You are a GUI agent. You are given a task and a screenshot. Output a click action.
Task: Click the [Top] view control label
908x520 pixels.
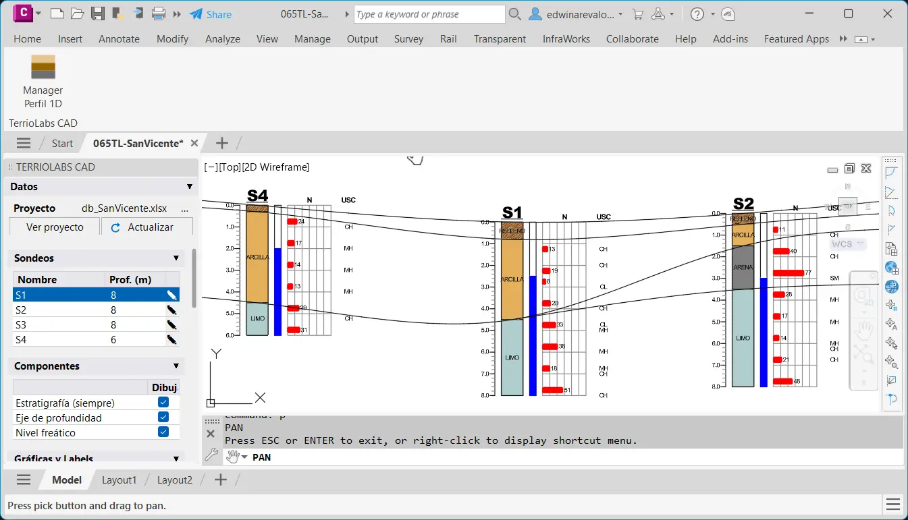(x=230, y=167)
